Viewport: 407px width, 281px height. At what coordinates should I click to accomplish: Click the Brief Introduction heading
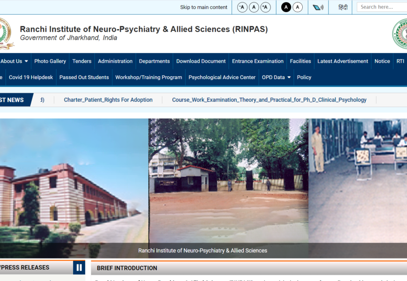pos(127,268)
